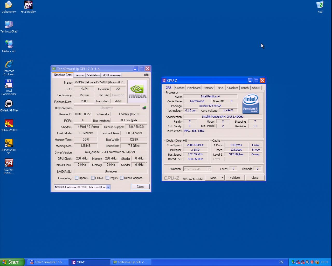This screenshot has height=266, width=332.
Task: Click the NVIDIA logo in GPU-Z
Action: (137, 91)
